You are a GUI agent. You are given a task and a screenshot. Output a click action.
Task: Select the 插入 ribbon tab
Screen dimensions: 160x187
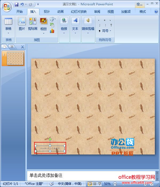click(x=33, y=11)
